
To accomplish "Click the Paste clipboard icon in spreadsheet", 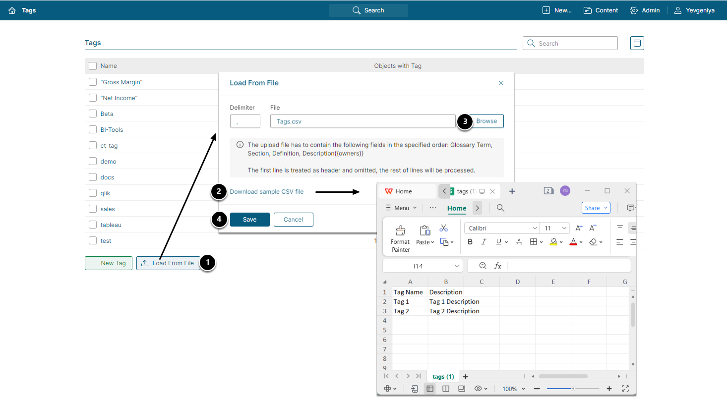I will (425, 231).
